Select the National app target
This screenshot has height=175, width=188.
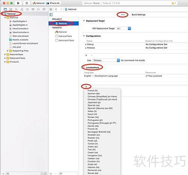tap(61, 32)
